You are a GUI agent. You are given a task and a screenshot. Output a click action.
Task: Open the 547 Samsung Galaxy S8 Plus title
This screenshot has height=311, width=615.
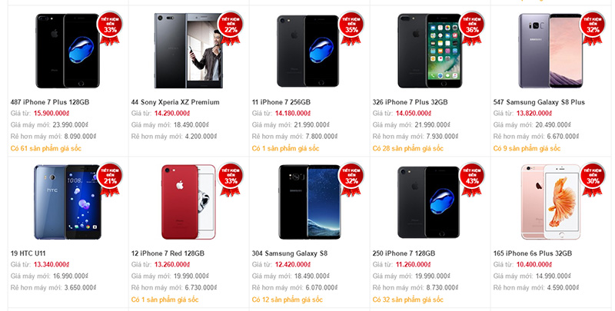539,102
